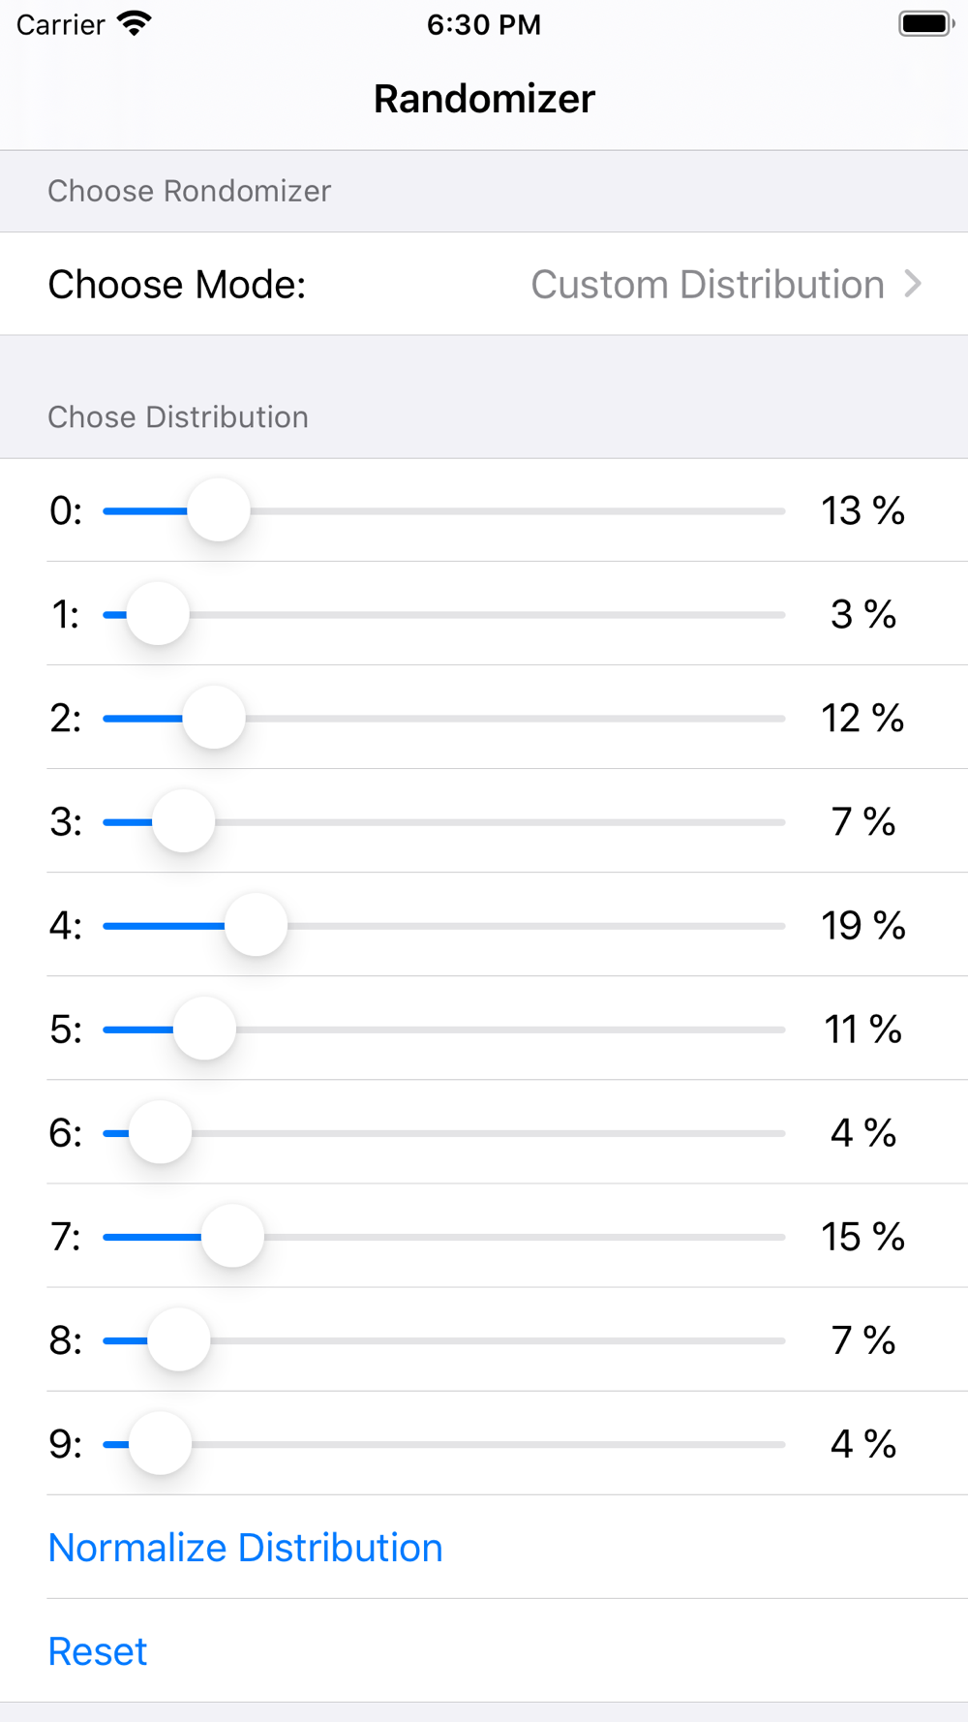The image size is (968, 1722).
Task: Open the Choose Mode selector row
Action: (x=484, y=284)
